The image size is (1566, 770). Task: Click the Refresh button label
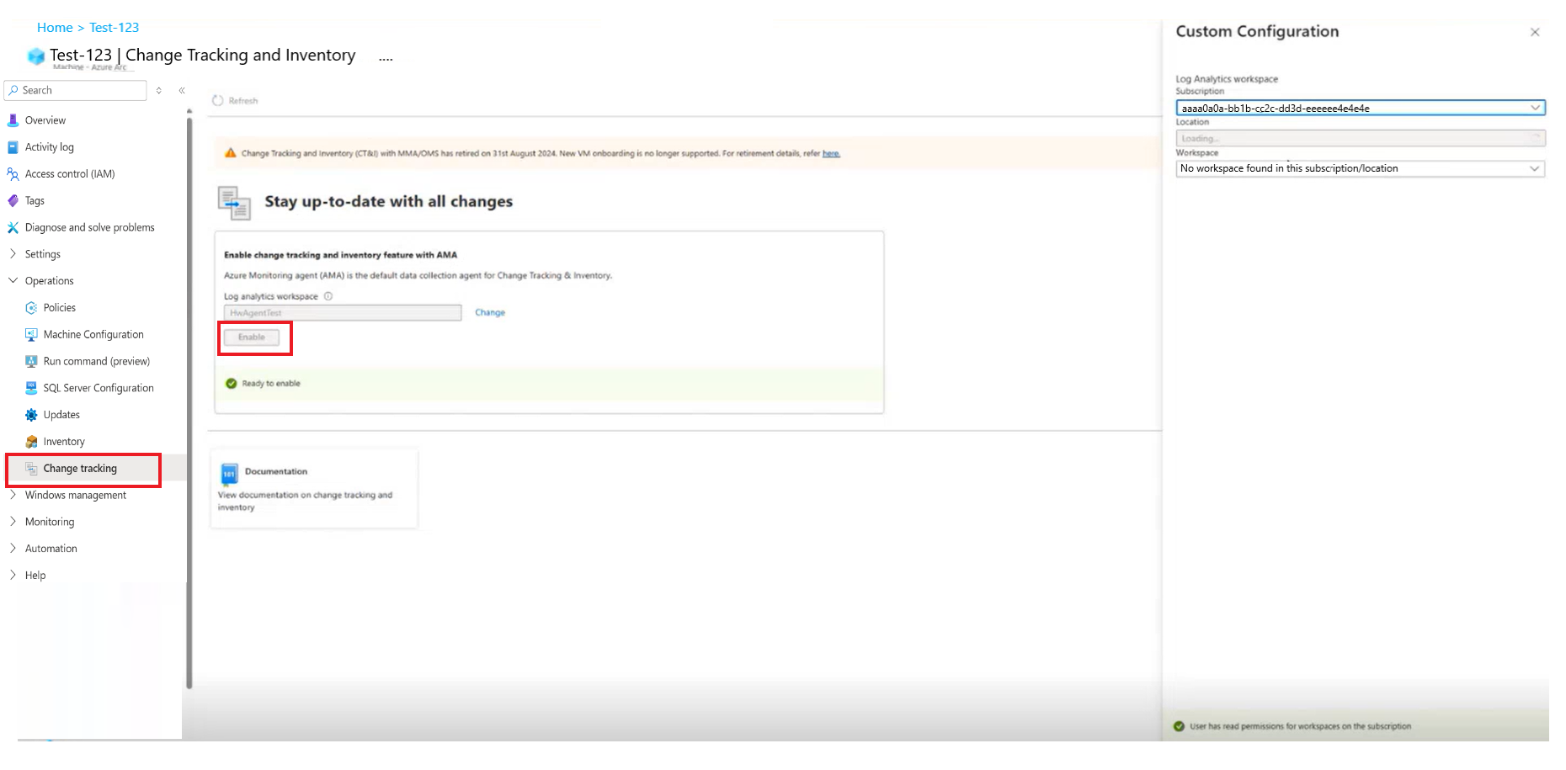243,101
